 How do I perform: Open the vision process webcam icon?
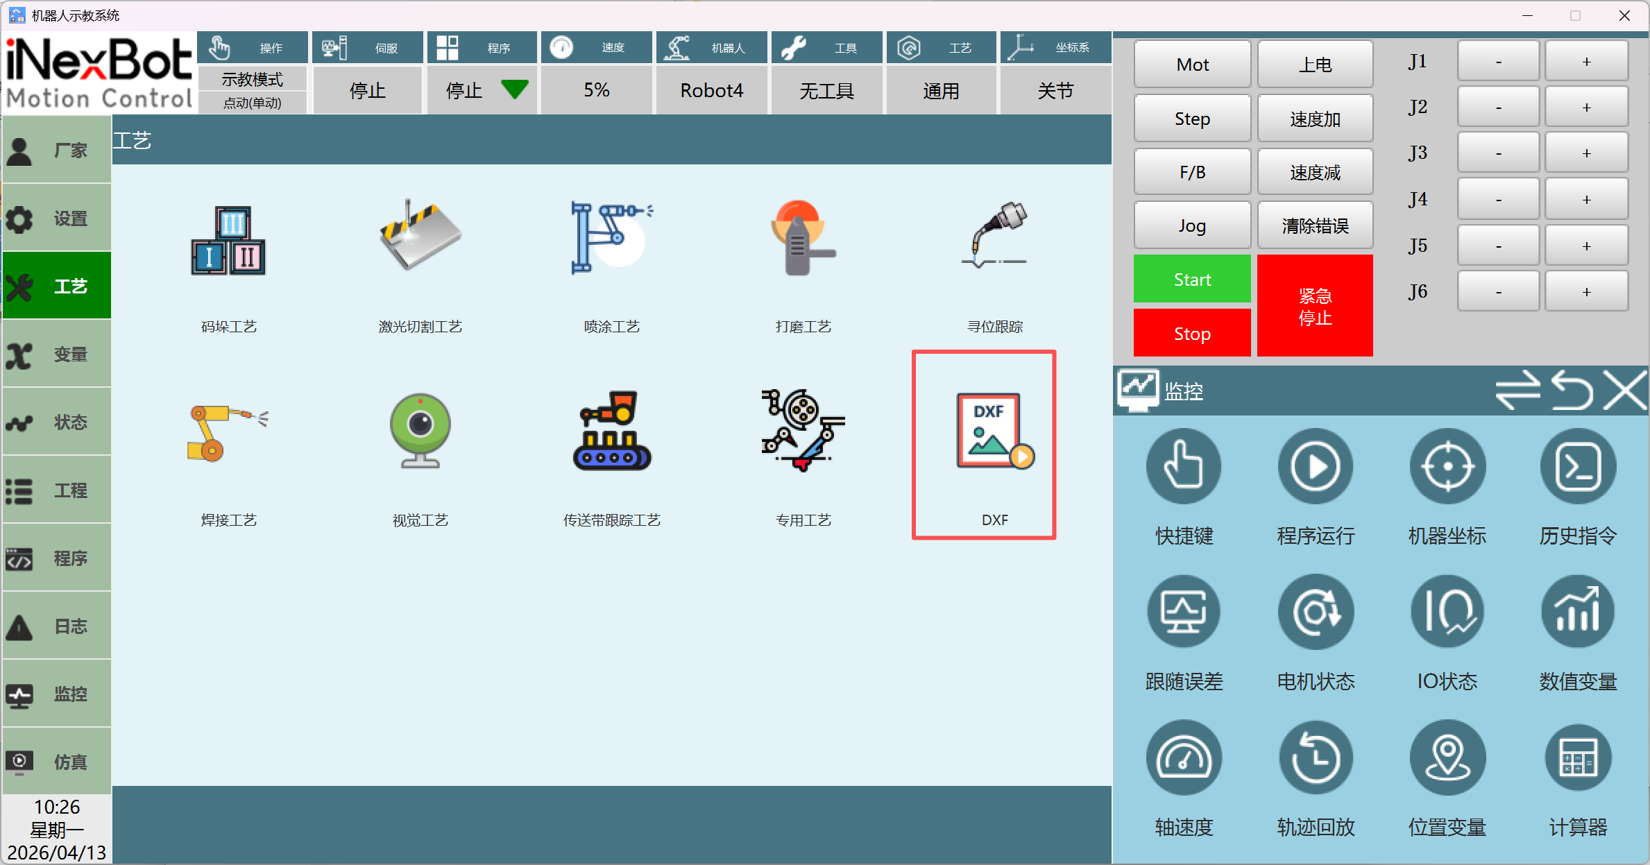pos(420,431)
